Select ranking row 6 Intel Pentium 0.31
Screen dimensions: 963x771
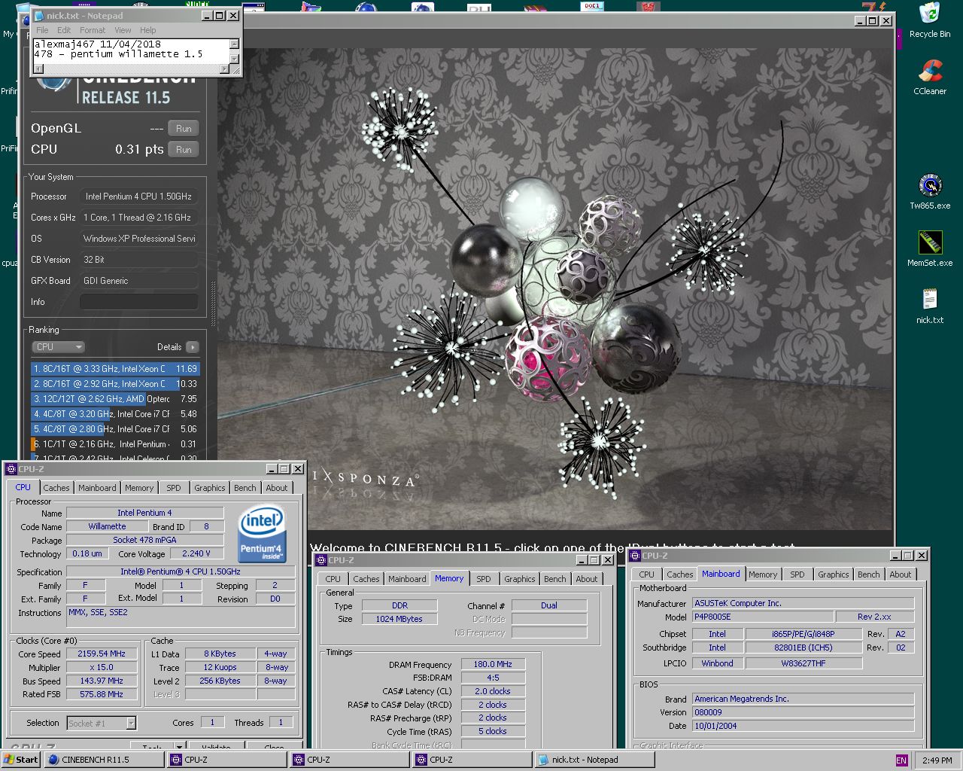(x=115, y=444)
